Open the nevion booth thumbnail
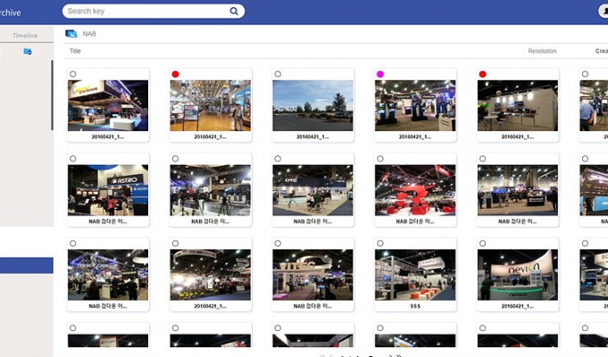 (518, 275)
